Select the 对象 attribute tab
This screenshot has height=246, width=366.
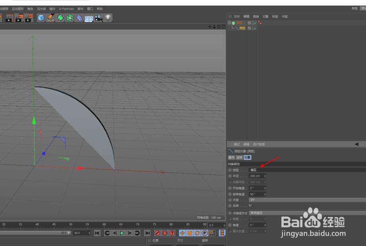(x=247, y=158)
